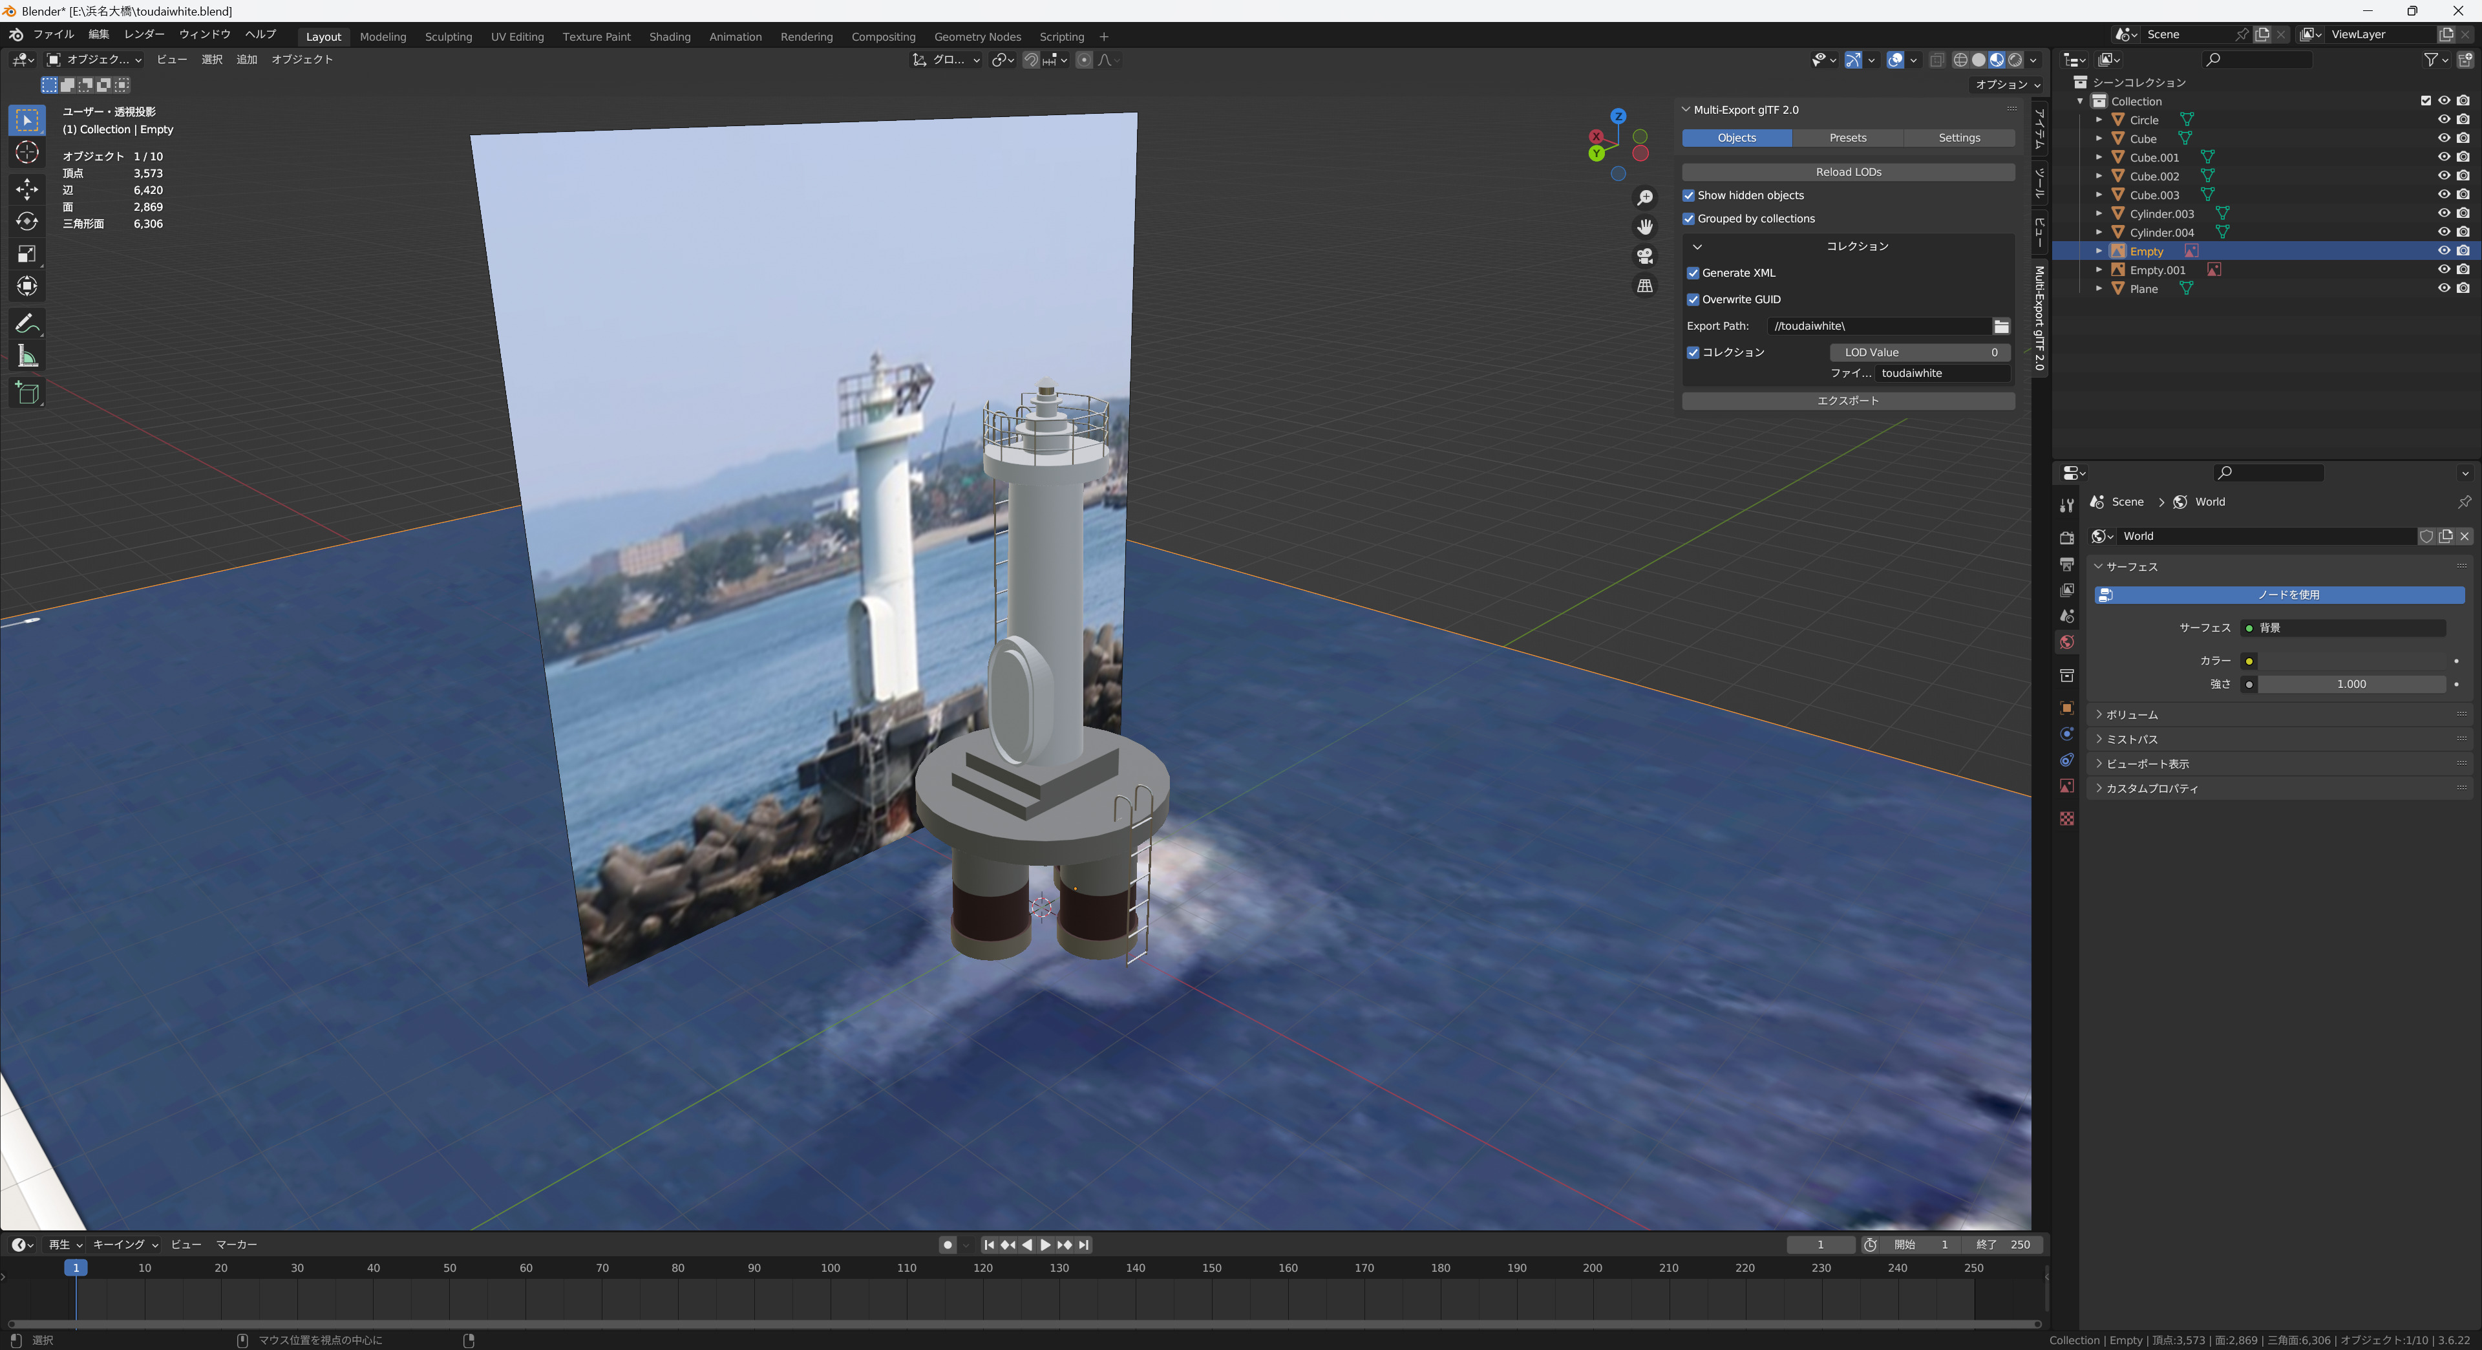Click the エクスポート button
The image size is (2482, 1350).
1848,401
